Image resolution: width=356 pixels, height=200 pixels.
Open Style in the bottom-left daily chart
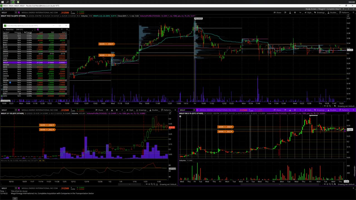[130, 110]
